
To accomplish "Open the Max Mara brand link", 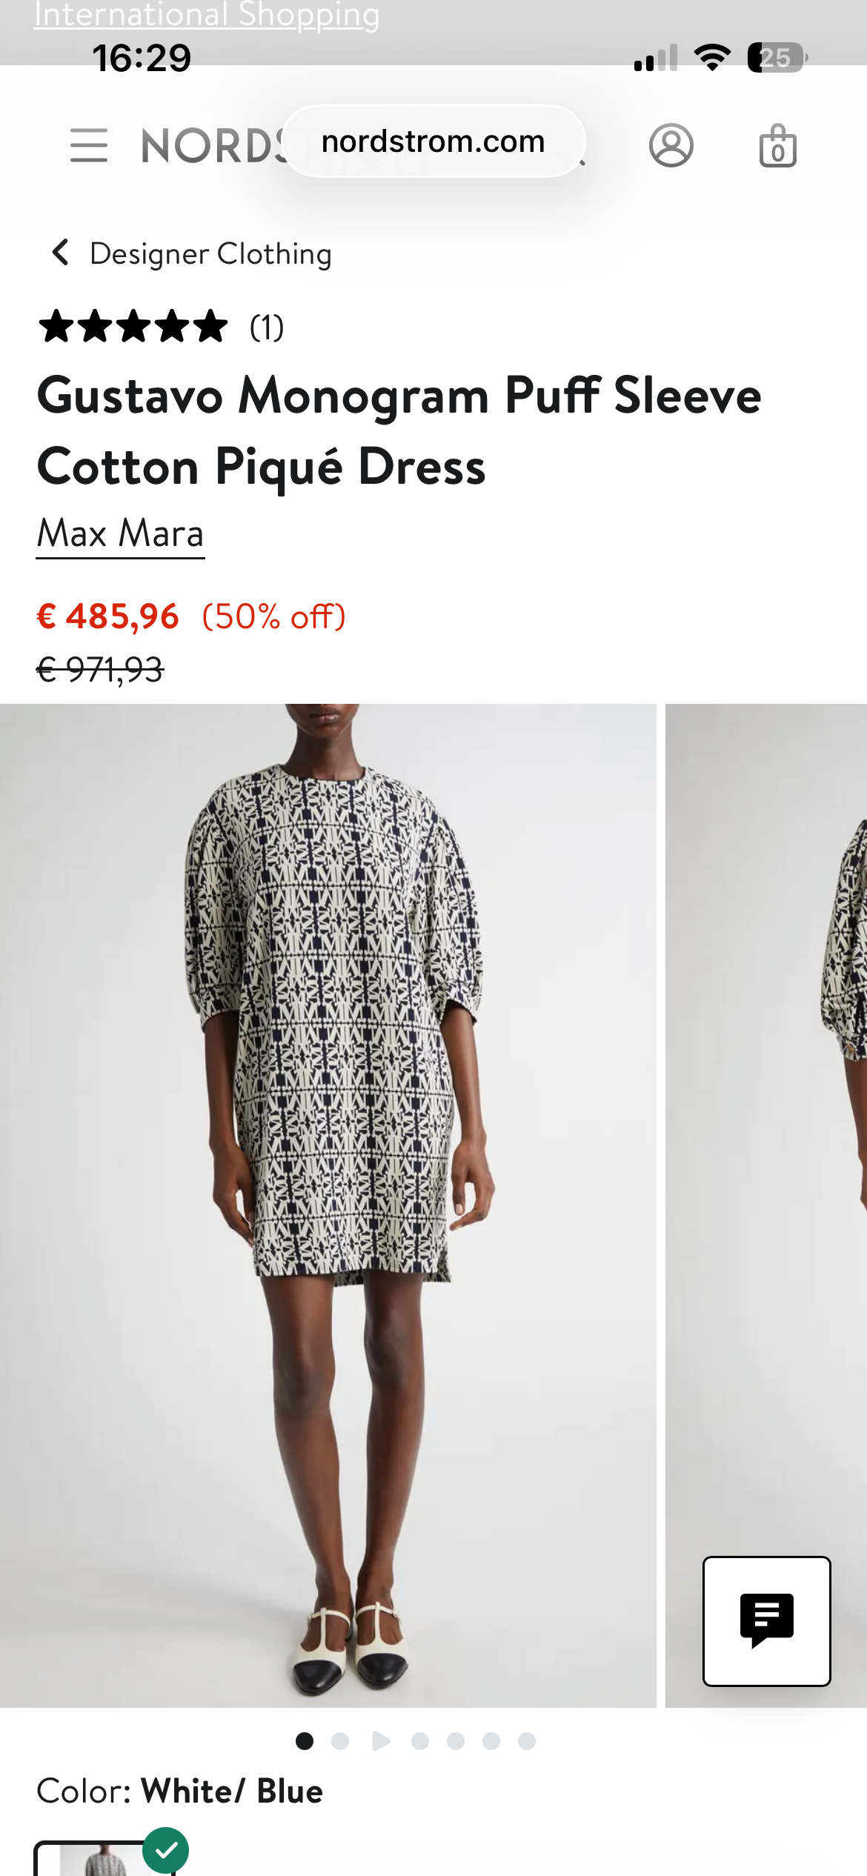I will coord(121,533).
